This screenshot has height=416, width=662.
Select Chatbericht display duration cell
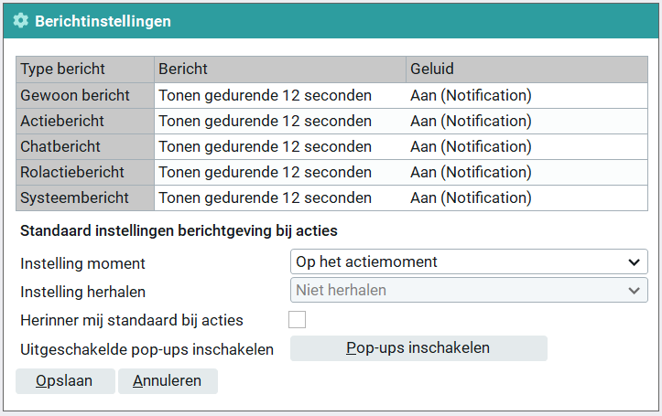279,146
